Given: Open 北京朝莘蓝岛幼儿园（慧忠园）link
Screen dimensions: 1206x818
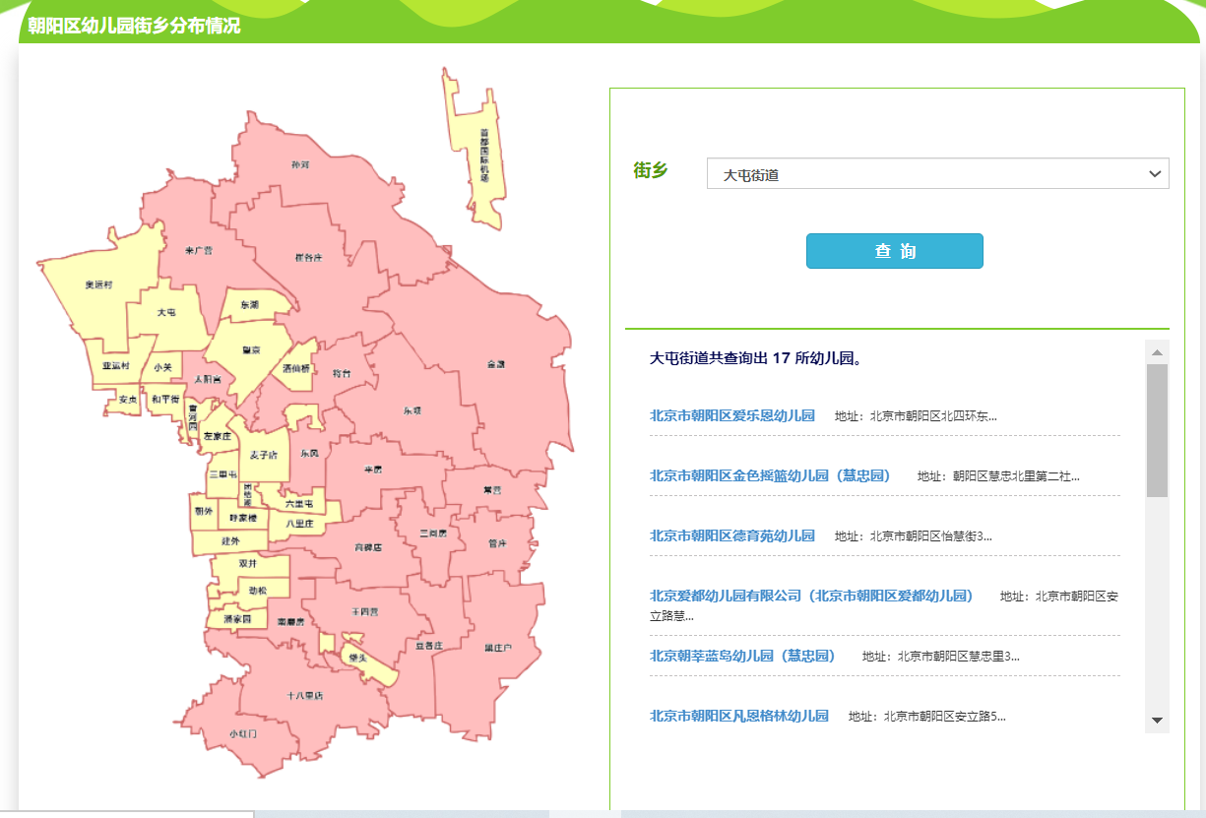Looking at the screenshot, I should tap(741, 656).
